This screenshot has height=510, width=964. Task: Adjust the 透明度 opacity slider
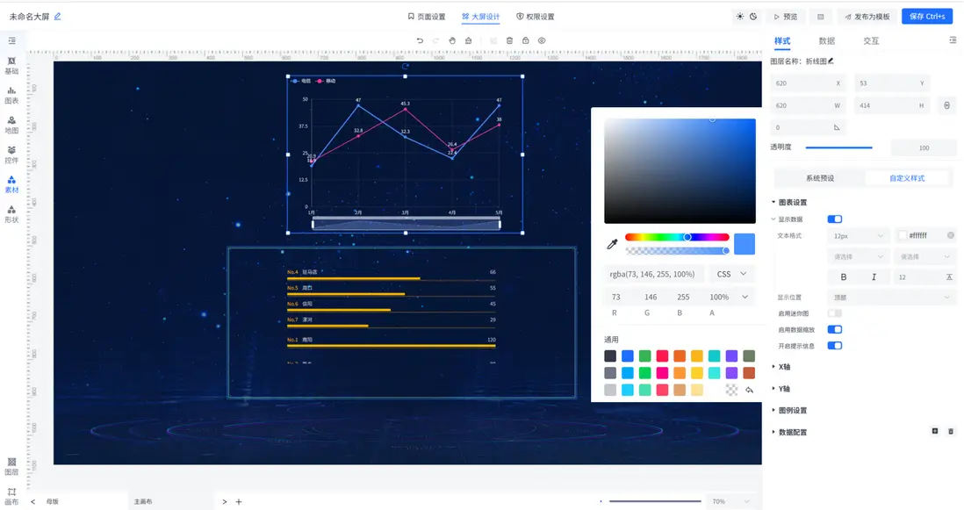(x=839, y=147)
